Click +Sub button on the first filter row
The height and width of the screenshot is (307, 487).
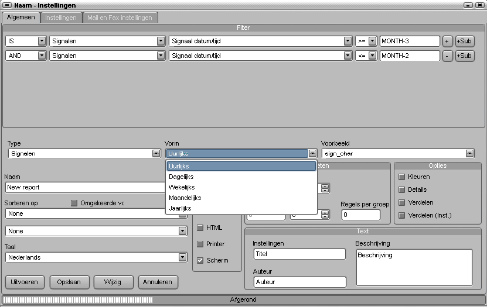[465, 42]
